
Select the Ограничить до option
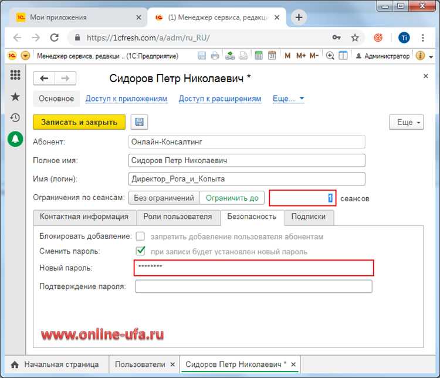pyautogui.click(x=232, y=198)
